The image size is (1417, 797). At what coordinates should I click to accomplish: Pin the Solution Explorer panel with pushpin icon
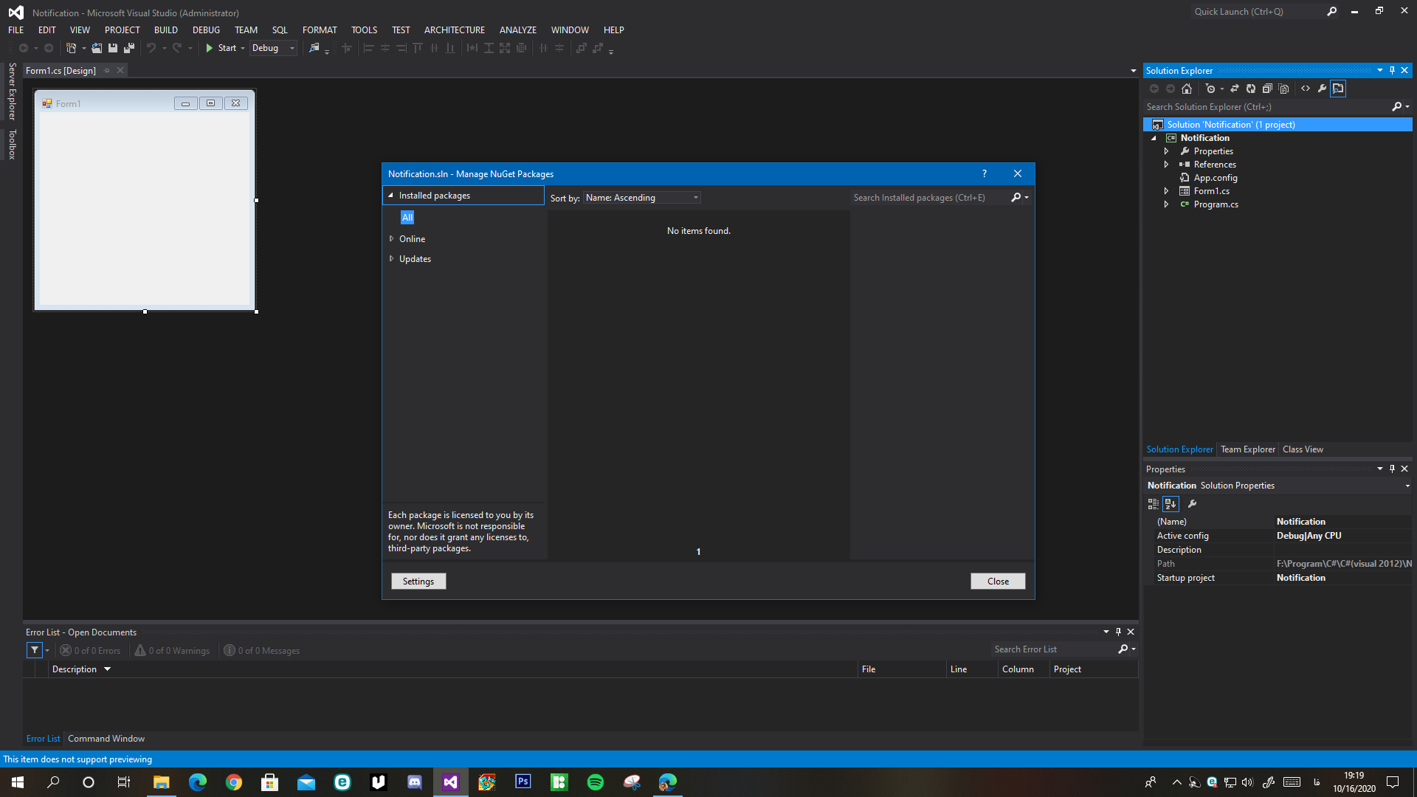(1393, 71)
